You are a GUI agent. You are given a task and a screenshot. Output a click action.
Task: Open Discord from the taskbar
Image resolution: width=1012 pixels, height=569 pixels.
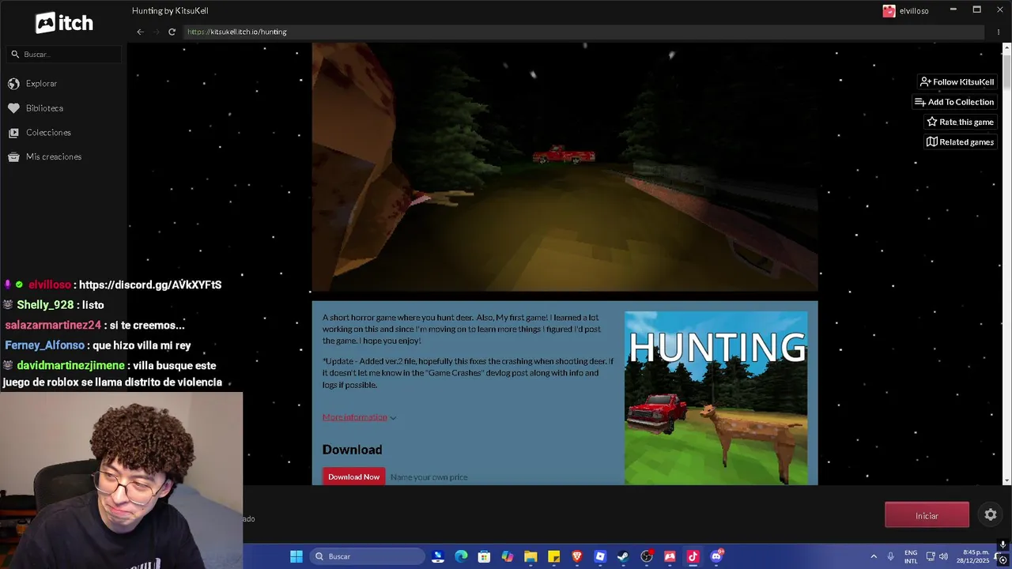point(716,556)
